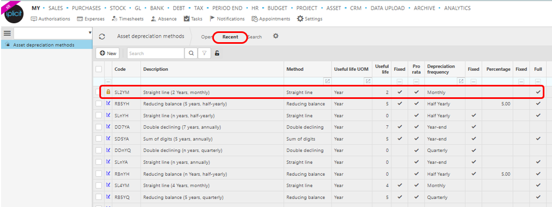Open the ASSET menu
552x207 pixels.
tap(334, 8)
